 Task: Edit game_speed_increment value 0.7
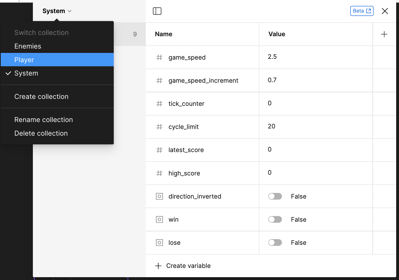point(316,80)
